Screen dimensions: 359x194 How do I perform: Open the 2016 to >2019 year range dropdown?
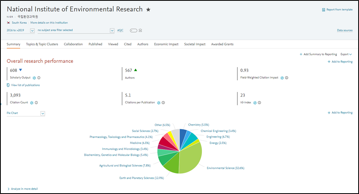pyautogui.click(x=21, y=31)
